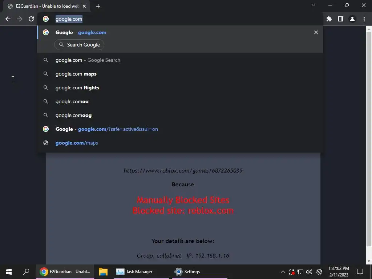Open the network tray icon

pyautogui.click(x=300, y=272)
